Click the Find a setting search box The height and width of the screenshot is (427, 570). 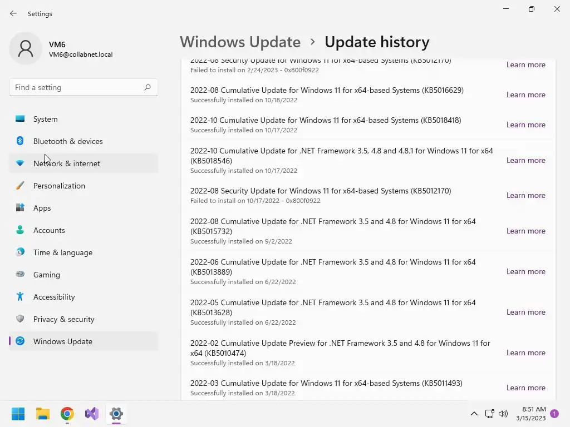point(77,87)
